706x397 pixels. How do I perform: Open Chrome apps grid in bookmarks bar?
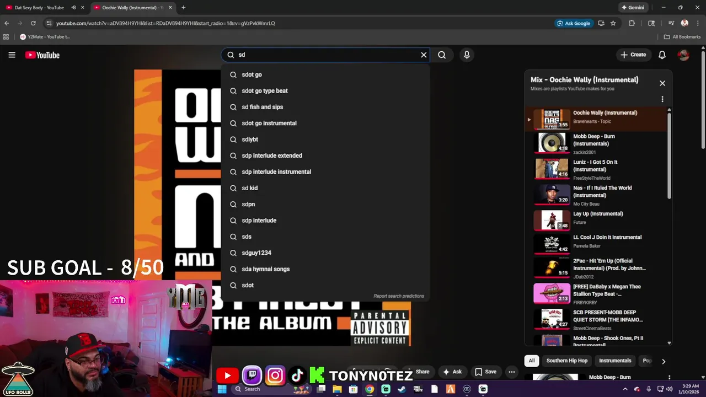pos(6,37)
